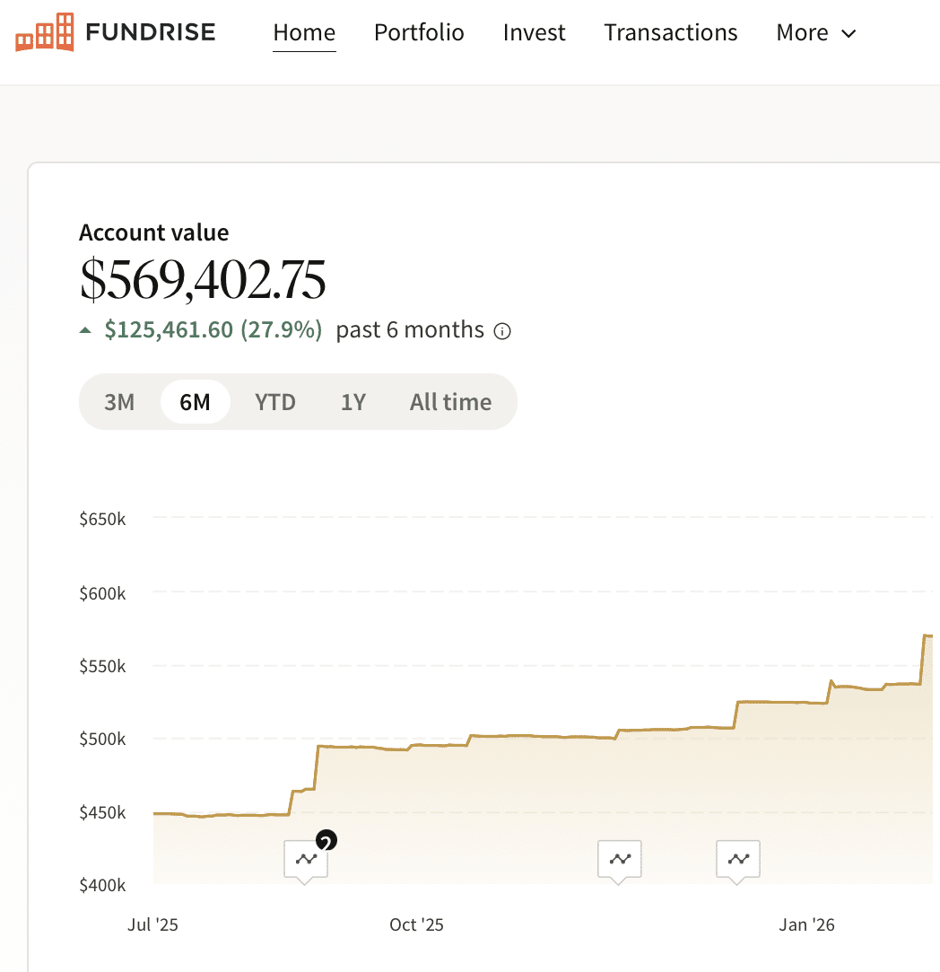Open the Home tab
This screenshot has width=940, height=972.
[304, 32]
